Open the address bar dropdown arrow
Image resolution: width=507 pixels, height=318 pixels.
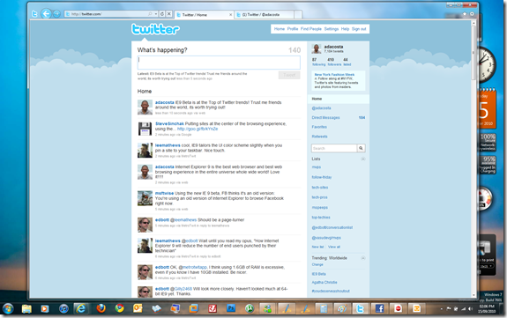pyautogui.click(x=156, y=14)
